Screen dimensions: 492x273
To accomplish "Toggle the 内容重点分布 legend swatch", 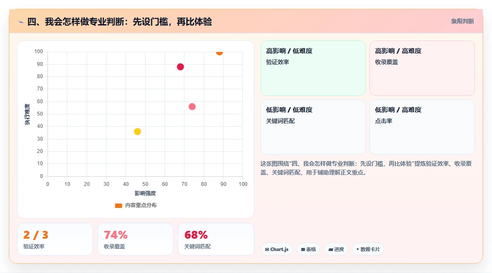I will coord(118,205).
